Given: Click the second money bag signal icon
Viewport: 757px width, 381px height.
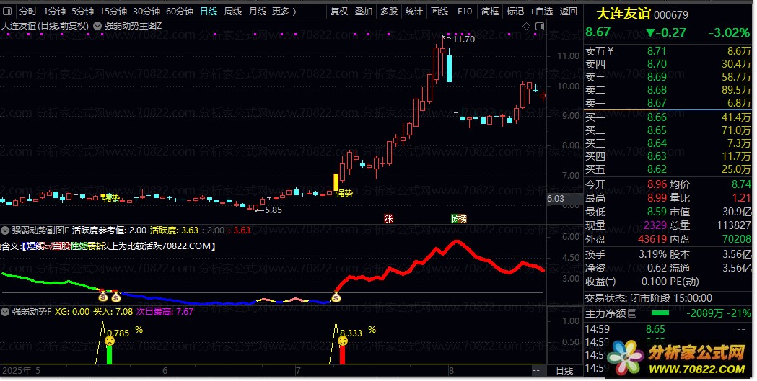Looking at the screenshot, I should coord(116,297).
